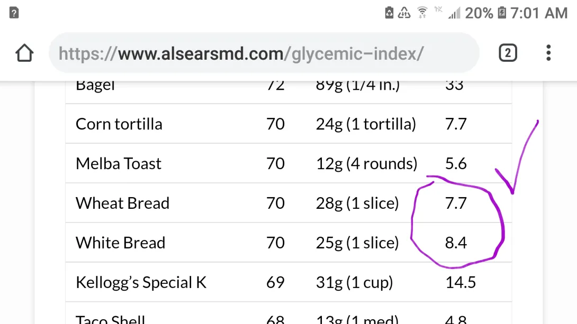
Task: Tap the Wi-Fi status icon
Action: (421, 12)
